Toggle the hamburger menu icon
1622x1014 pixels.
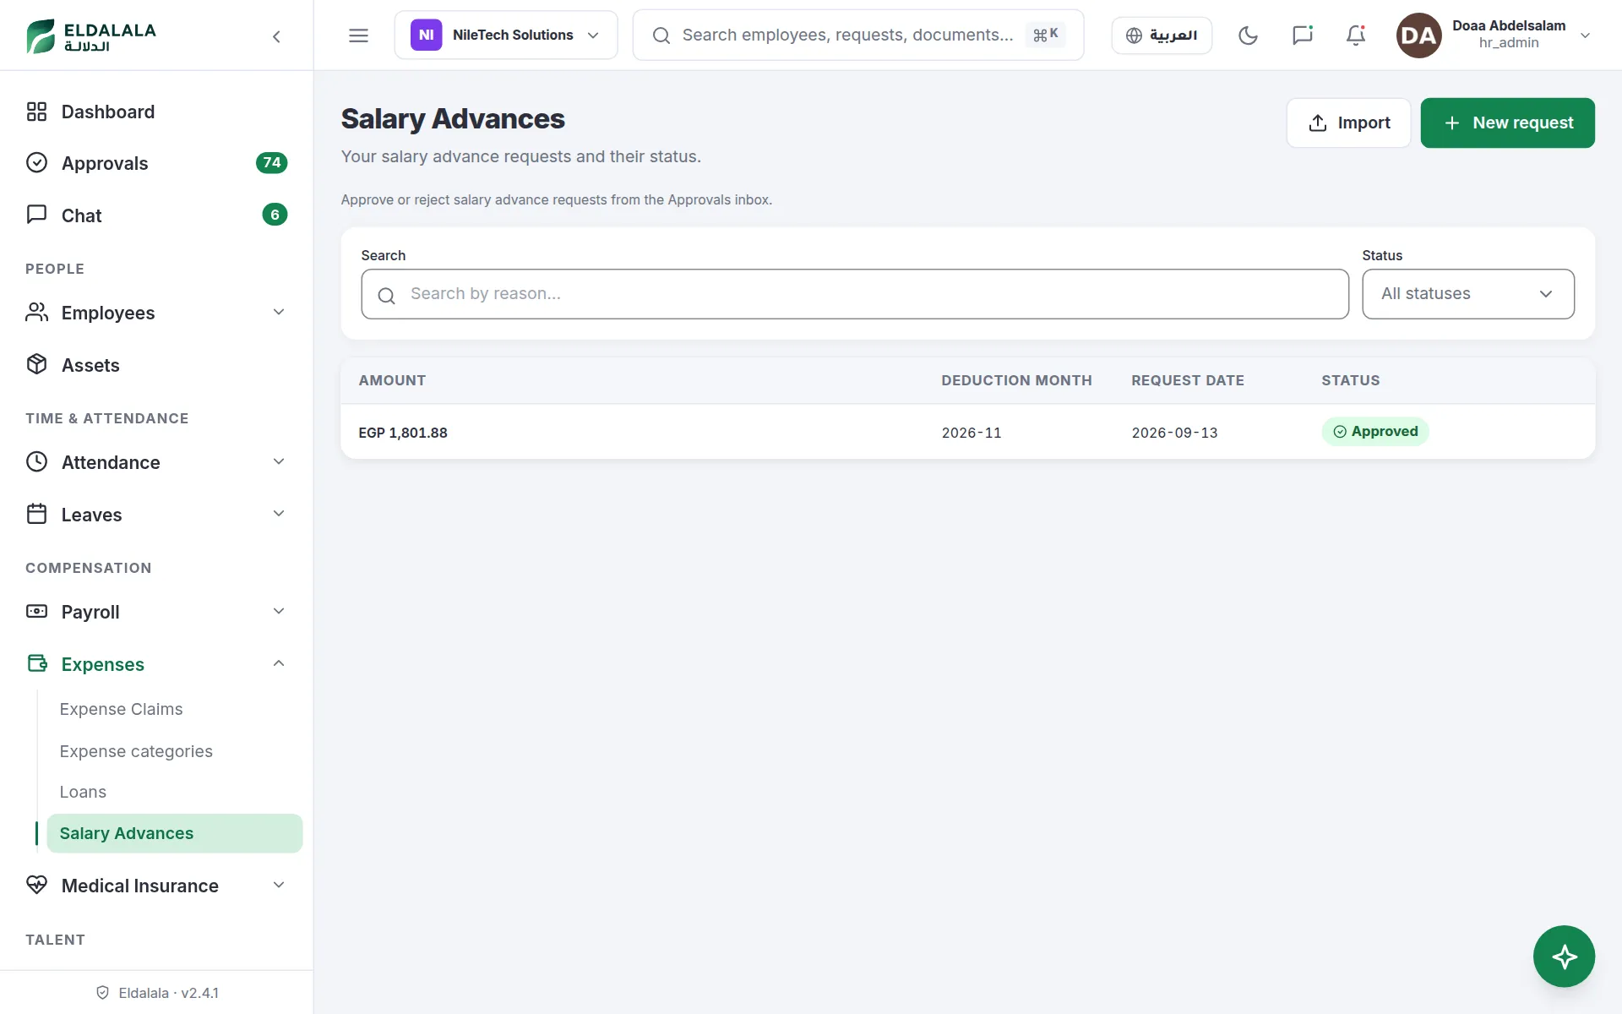(x=358, y=35)
